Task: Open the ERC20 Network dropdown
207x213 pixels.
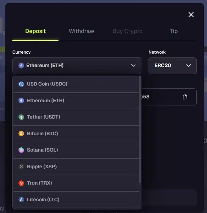Action: 172,66
